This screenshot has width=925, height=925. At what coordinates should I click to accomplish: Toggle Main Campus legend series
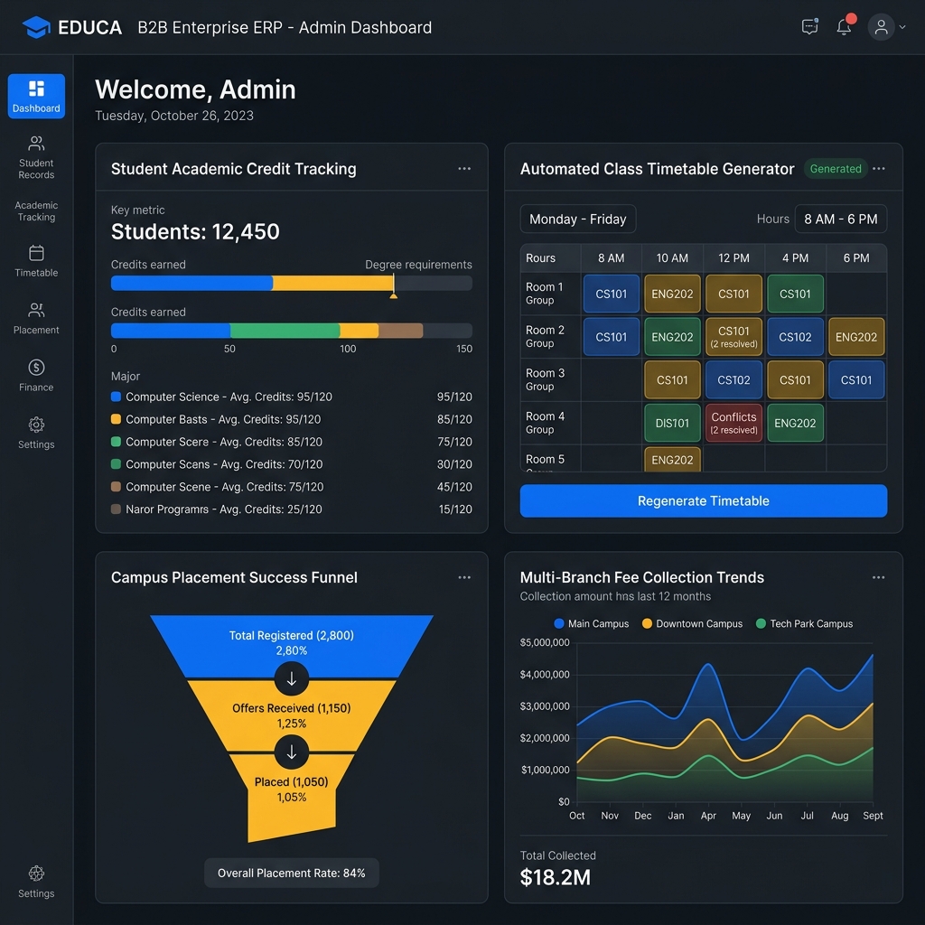tap(592, 623)
